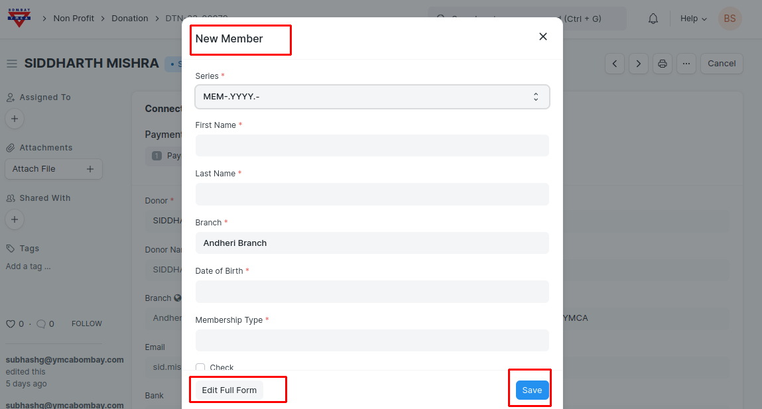Click the heart like icon
The width and height of the screenshot is (762, 409).
pos(10,324)
